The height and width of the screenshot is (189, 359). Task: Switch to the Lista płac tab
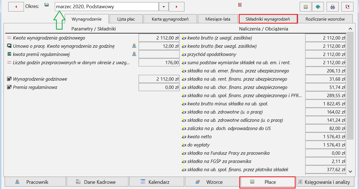126,19
